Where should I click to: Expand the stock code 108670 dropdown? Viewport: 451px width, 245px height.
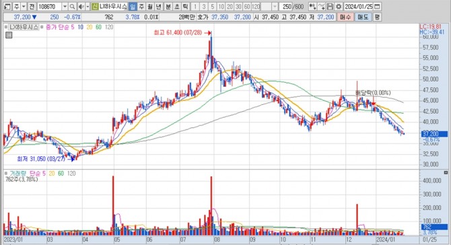[x=65, y=7]
